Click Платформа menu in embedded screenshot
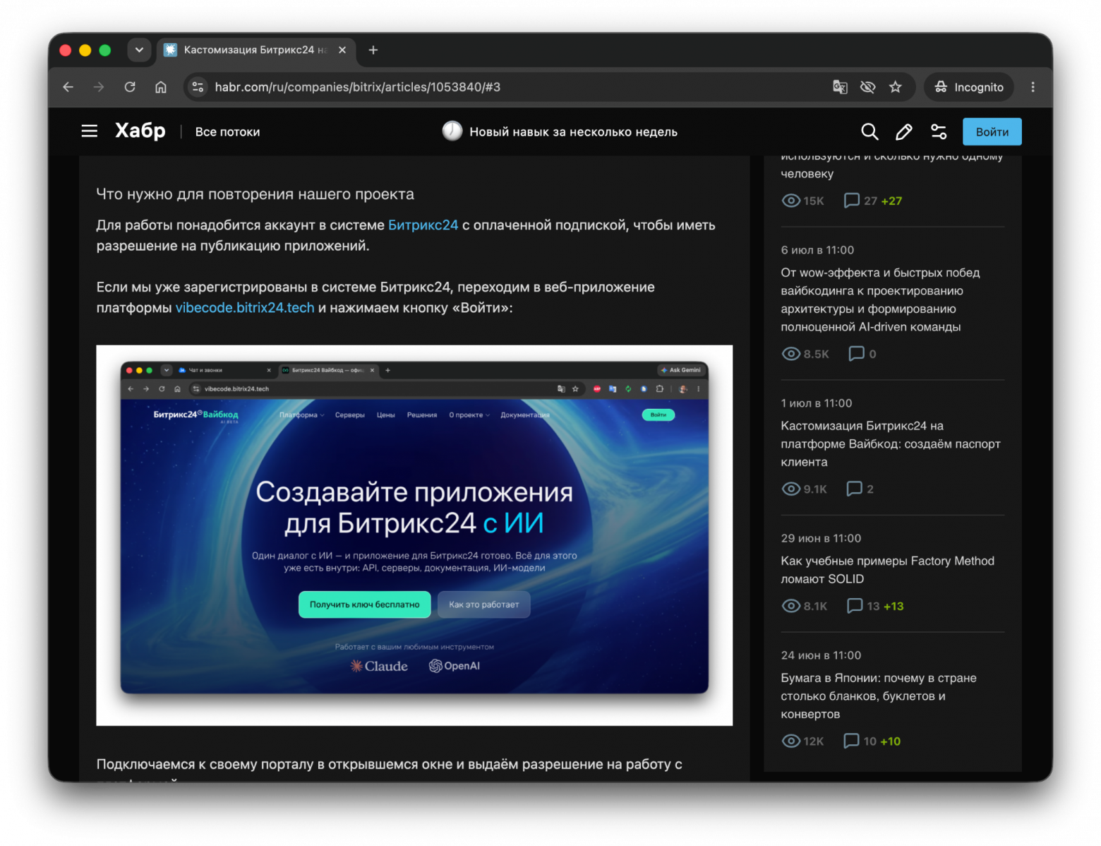 coord(301,415)
